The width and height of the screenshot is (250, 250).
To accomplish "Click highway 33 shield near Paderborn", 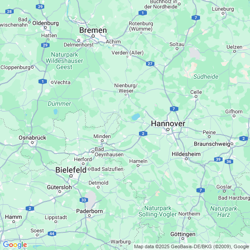I will 84,200.
